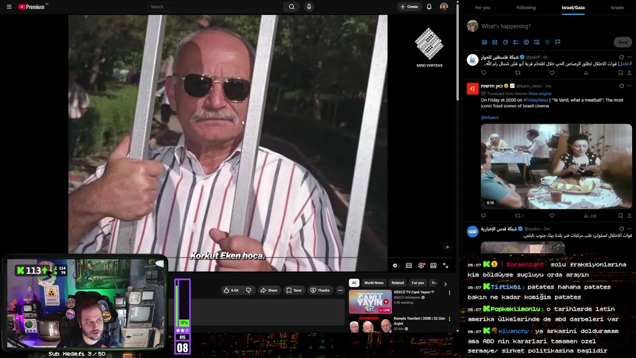
Task: Save the video to a playlist
Action: (294, 290)
